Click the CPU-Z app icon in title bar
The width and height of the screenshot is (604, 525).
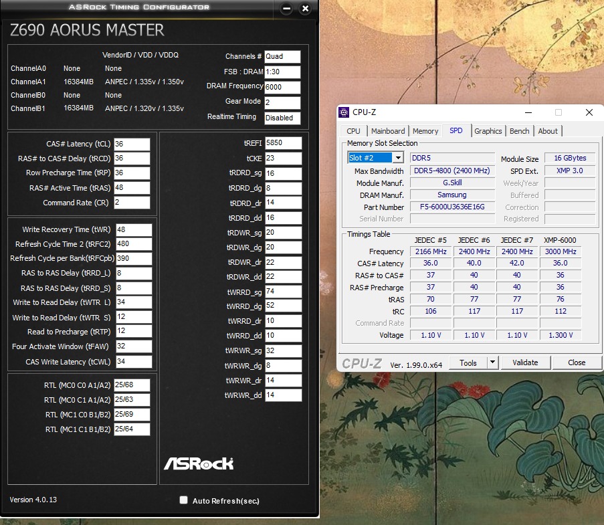[343, 112]
